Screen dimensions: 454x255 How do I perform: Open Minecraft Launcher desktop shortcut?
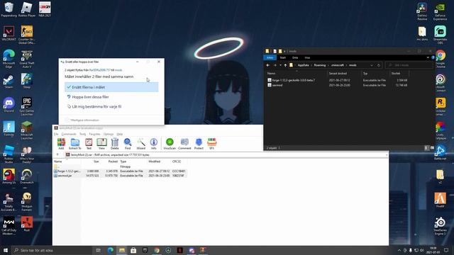pos(27,130)
